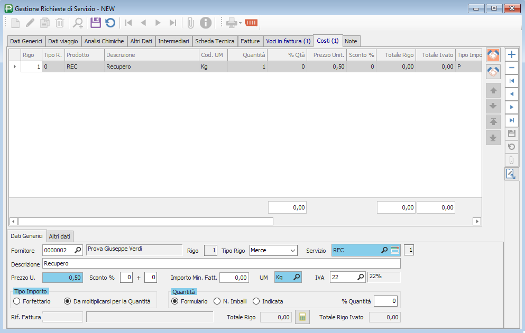Click the Descrizione text field
Screen dimensions: 525x333
click(221, 263)
